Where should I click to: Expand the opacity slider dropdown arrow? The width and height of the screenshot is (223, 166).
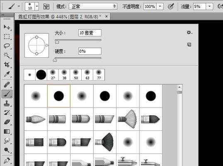(x=160, y=6)
